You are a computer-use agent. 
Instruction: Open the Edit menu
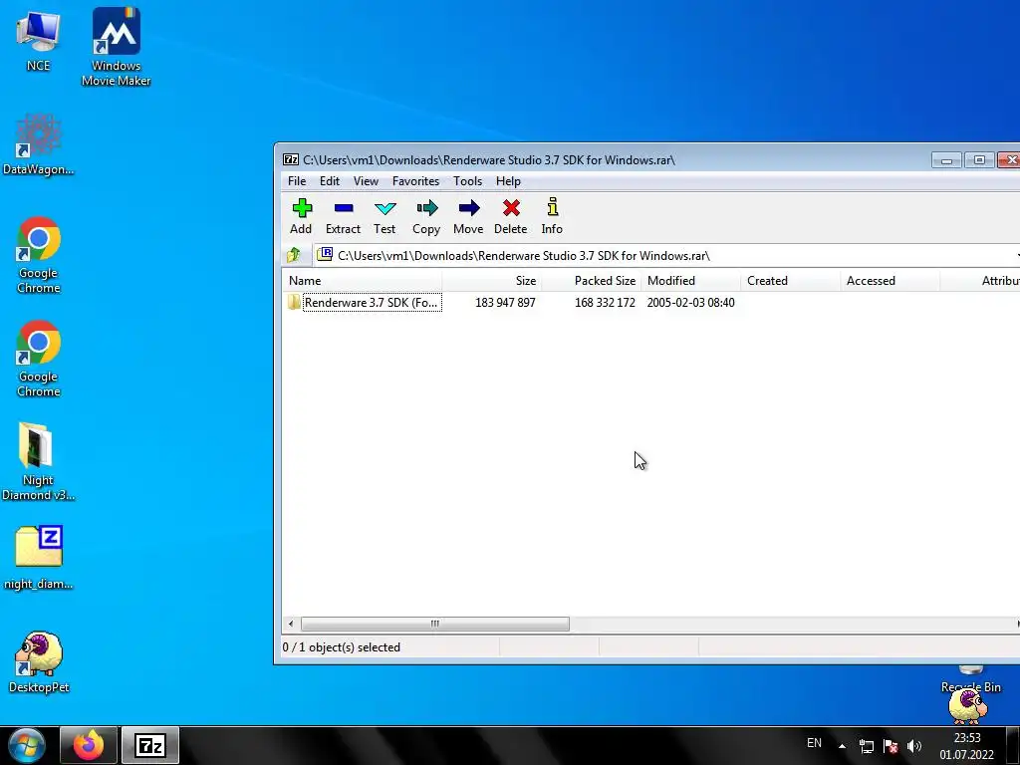click(329, 181)
